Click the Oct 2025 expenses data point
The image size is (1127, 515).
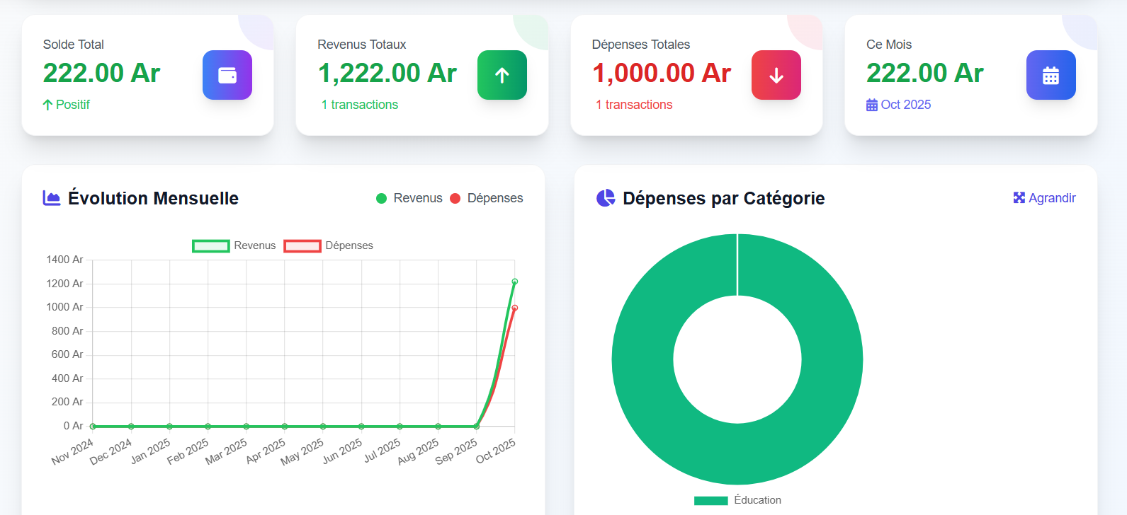(x=515, y=308)
